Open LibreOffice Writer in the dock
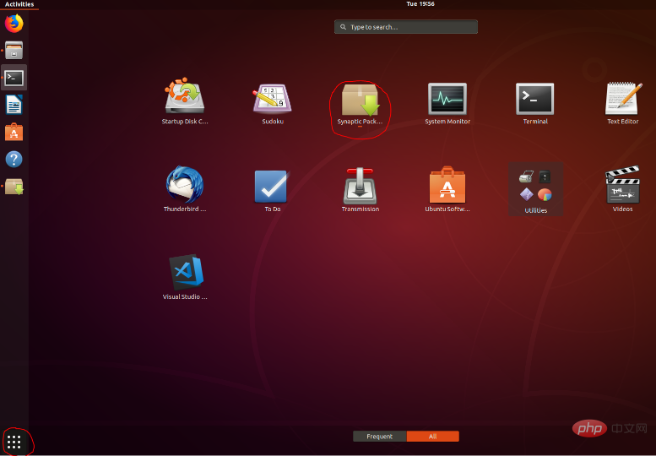Viewport: 656px width, 456px height. (x=14, y=105)
